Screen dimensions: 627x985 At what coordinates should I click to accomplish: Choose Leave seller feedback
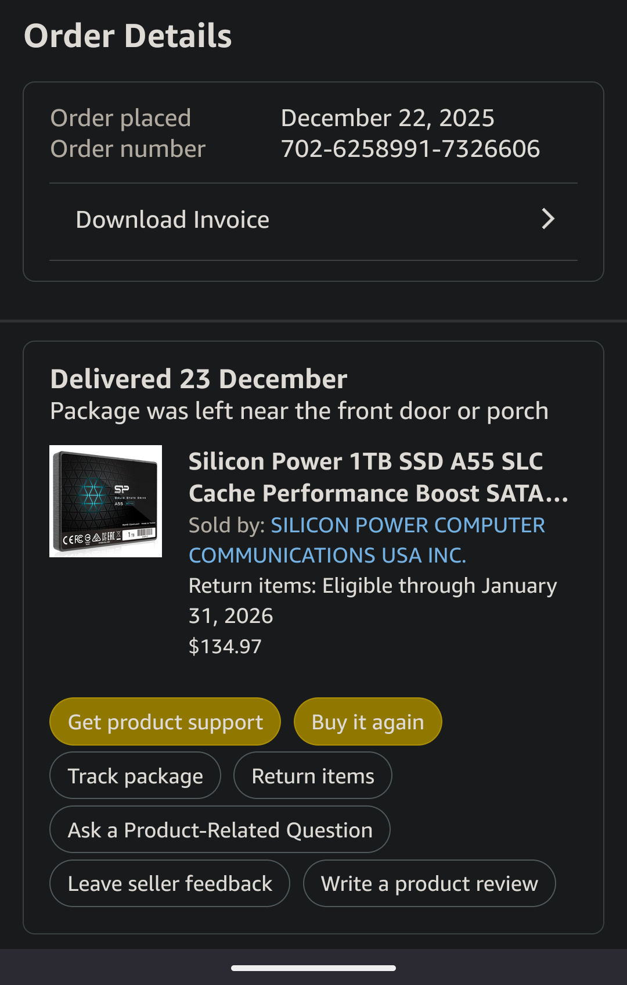coord(170,883)
